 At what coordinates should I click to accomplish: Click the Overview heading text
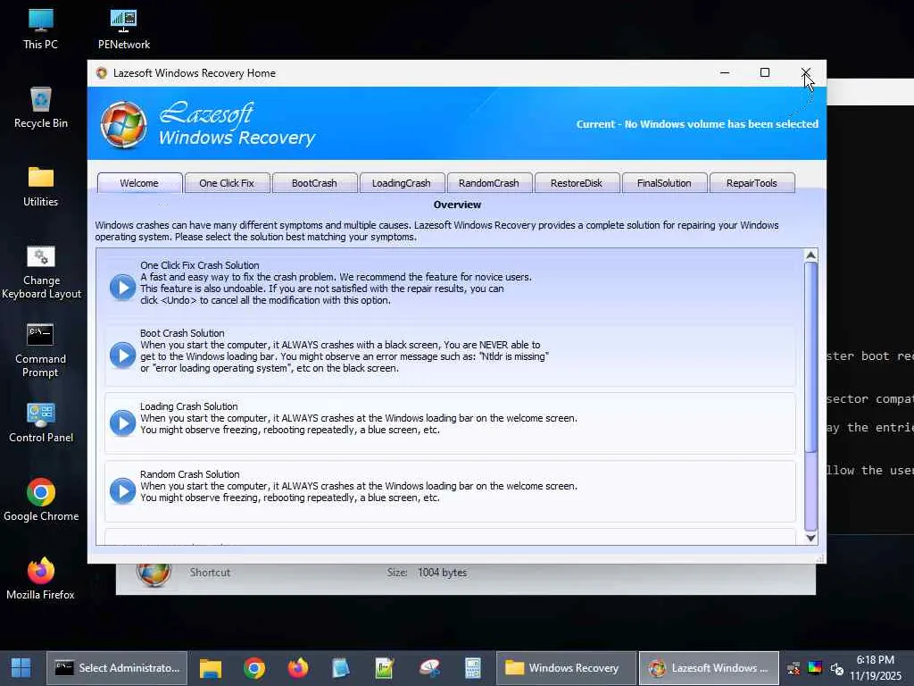pyautogui.click(x=457, y=205)
